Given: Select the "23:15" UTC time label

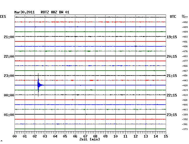Looking at the screenshot, I should pos(172,115).
